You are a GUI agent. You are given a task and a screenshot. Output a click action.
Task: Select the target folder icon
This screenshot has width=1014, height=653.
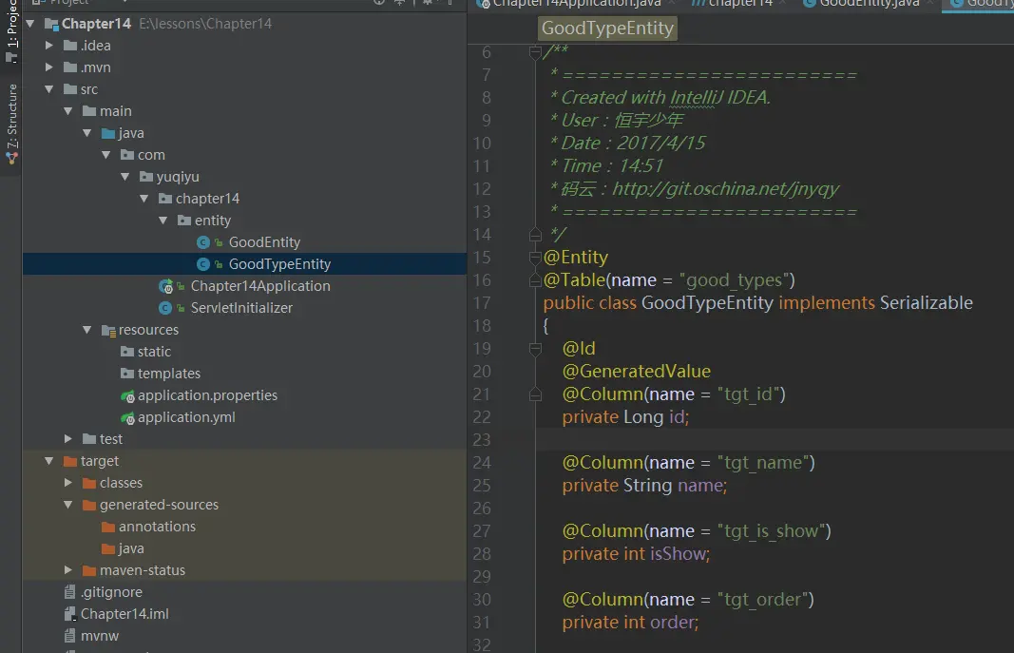(x=69, y=461)
